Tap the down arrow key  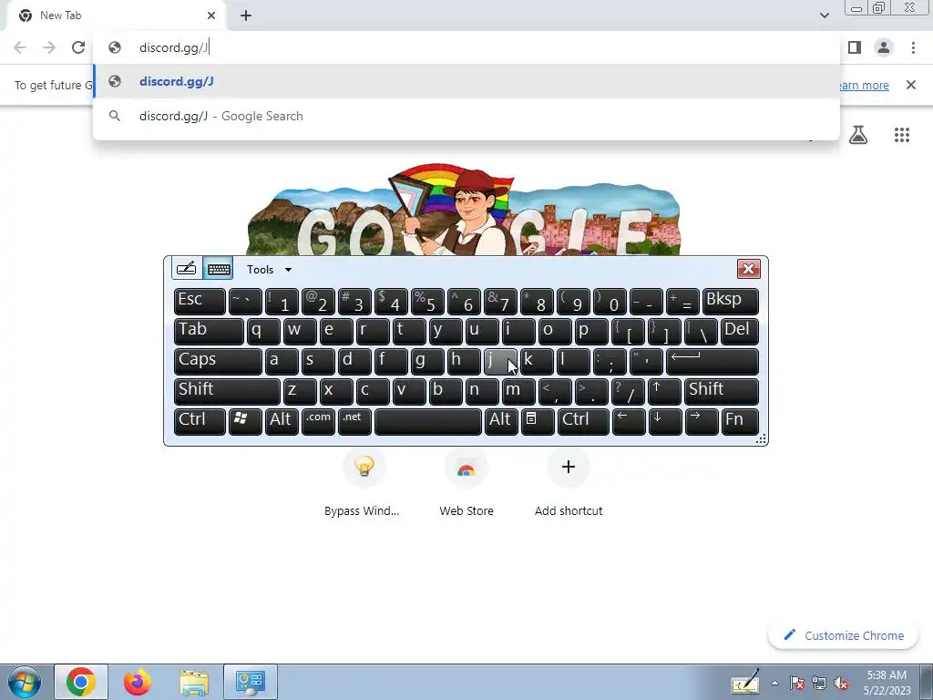point(664,422)
